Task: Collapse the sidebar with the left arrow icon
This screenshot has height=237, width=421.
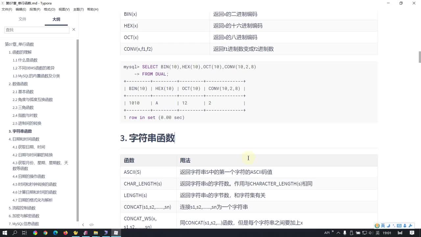Action: (x=83, y=225)
